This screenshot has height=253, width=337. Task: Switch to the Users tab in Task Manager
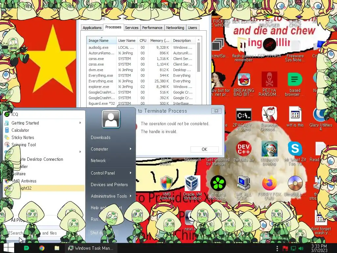click(192, 28)
